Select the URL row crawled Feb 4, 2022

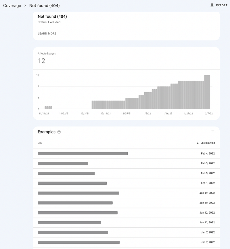tap(126, 154)
